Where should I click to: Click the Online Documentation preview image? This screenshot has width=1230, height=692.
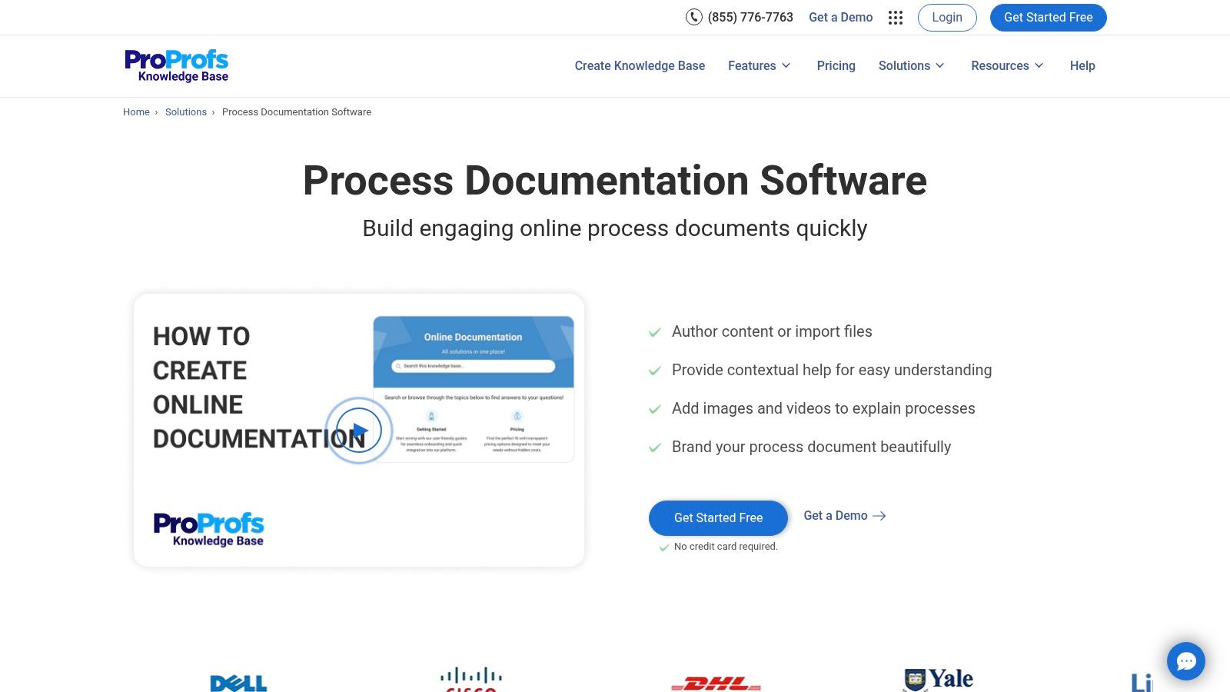(474, 389)
